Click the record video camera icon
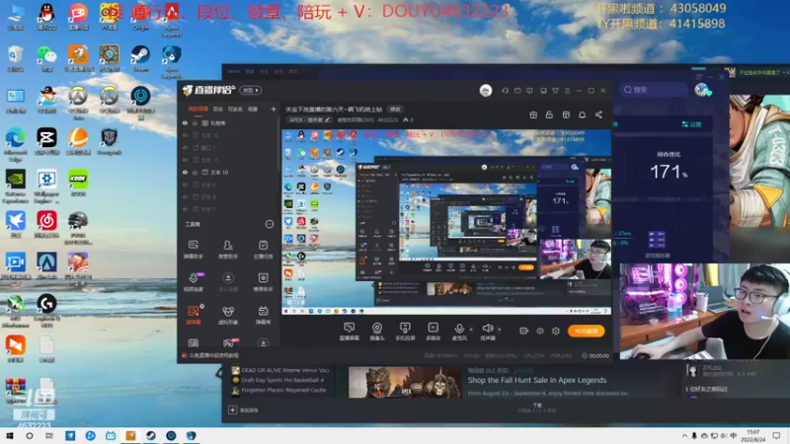Image resolution: width=790 pixels, height=444 pixels. tap(524, 331)
